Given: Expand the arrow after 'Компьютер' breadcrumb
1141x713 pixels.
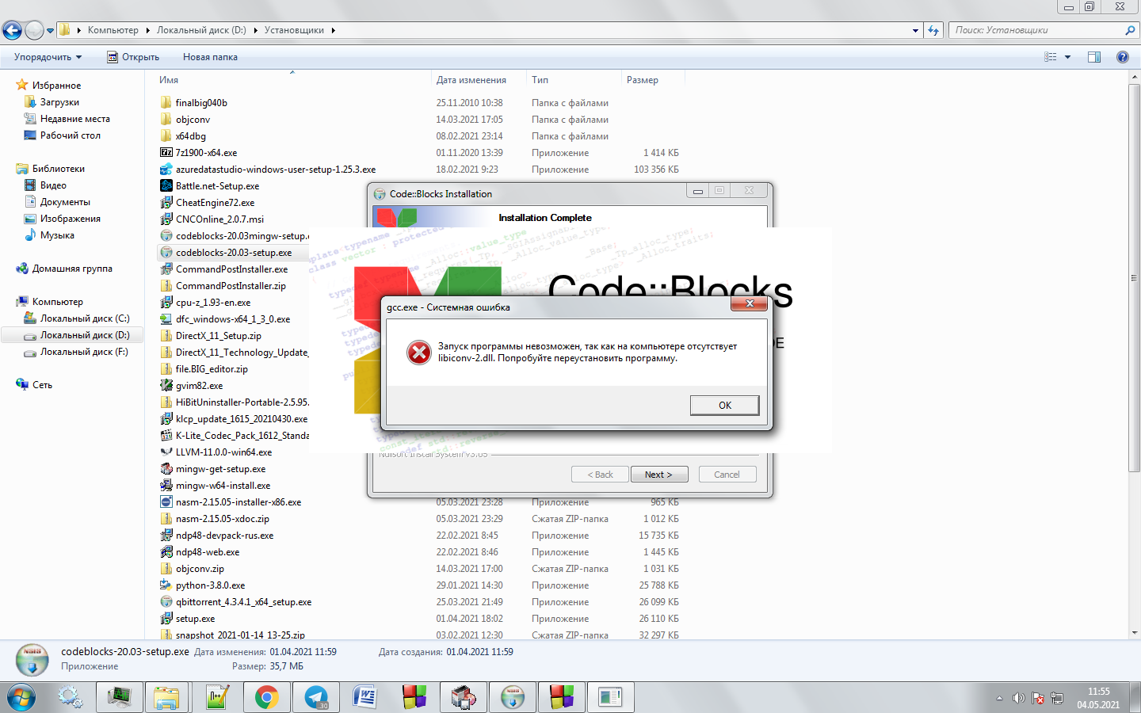Looking at the screenshot, I should click(x=147, y=30).
